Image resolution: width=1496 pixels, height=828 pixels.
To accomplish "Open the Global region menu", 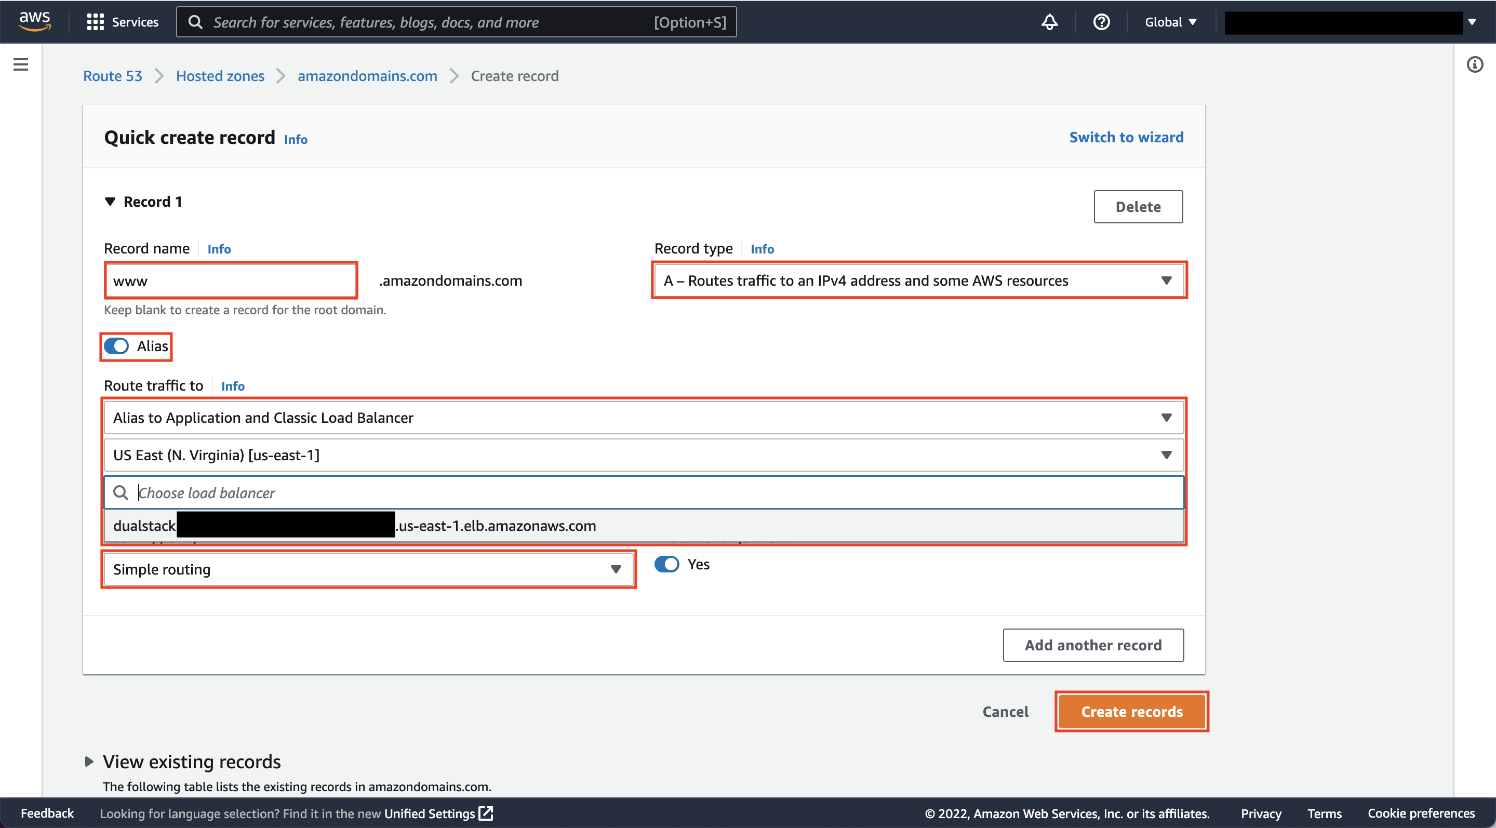I will click(x=1170, y=22).
